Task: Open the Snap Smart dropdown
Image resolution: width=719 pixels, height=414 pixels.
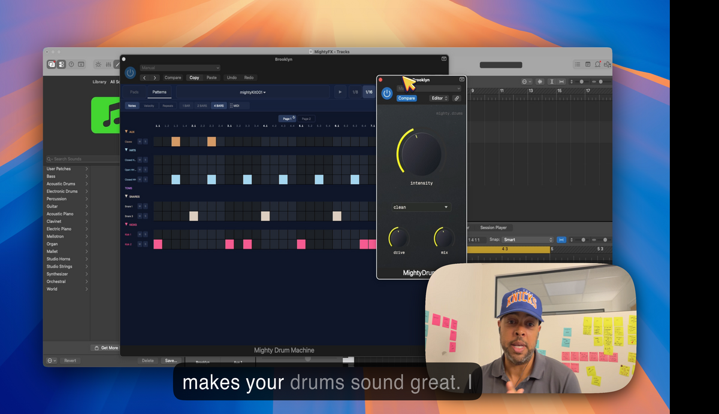Action: [x=528, y=239]
